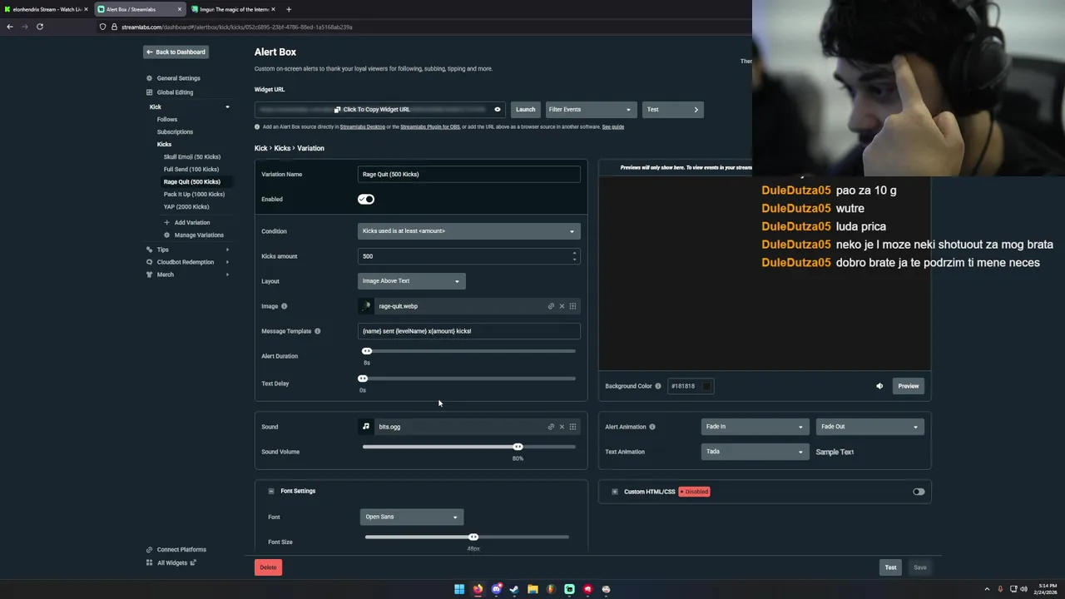1065x599 pixels.
Task: Enable the Custom HTML/CSS toggle
Action: click(919, 492)
